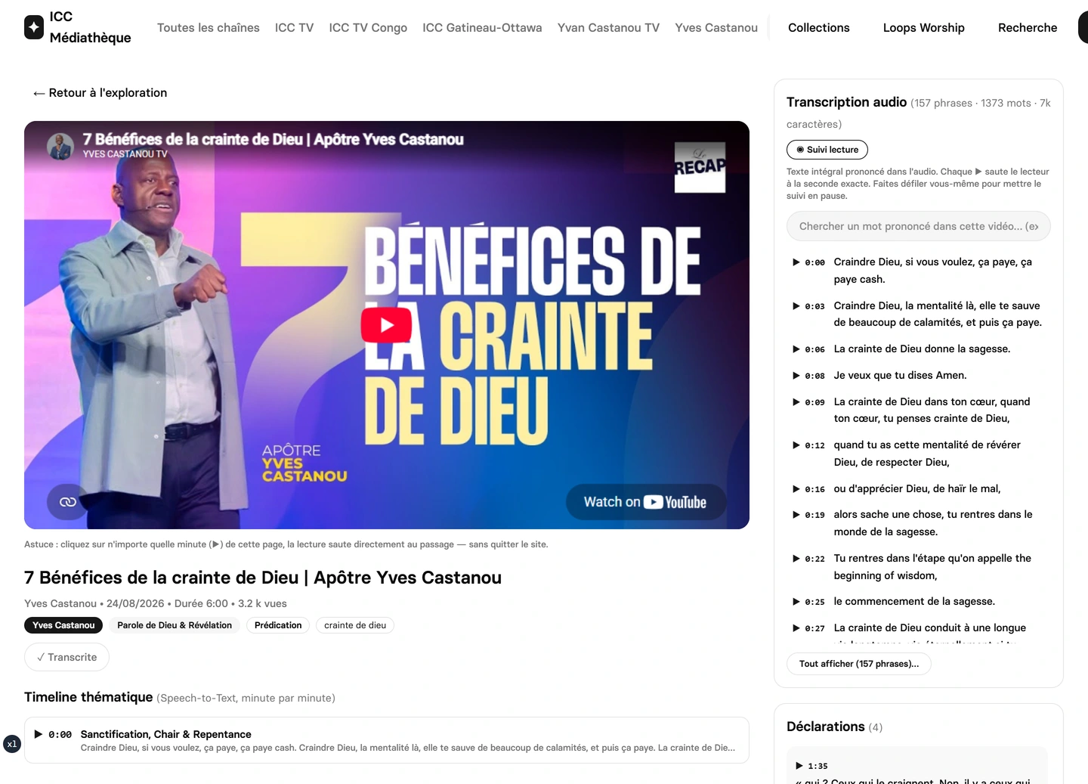The width and height of the screenshot is (1088, 784).
Task: Go back via Retour à l'exploration
Action: 100,93
